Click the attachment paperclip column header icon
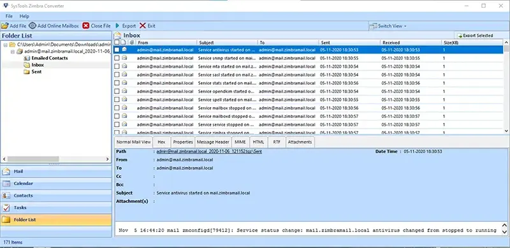Image resolution: width=510 pixels, height=248 pixels. point(132,42)
